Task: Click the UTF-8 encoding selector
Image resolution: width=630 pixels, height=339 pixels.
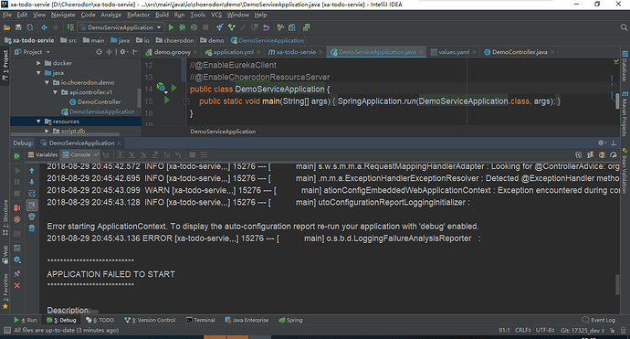Action: pyautogui.click(x=545, y=330)
